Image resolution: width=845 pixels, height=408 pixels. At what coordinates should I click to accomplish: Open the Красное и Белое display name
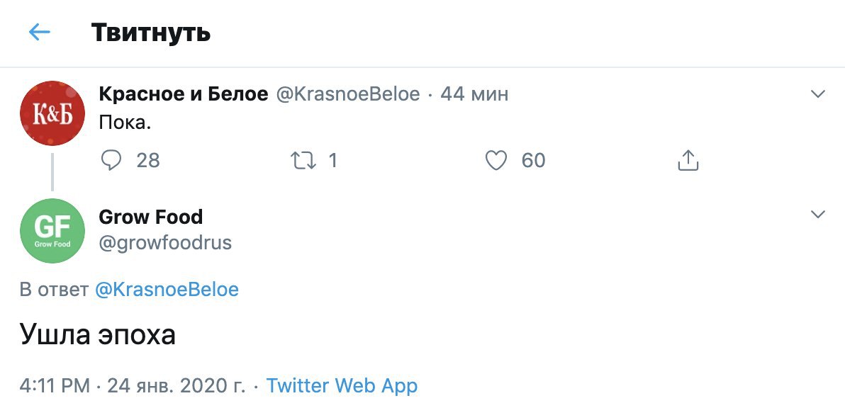point(183,94)
